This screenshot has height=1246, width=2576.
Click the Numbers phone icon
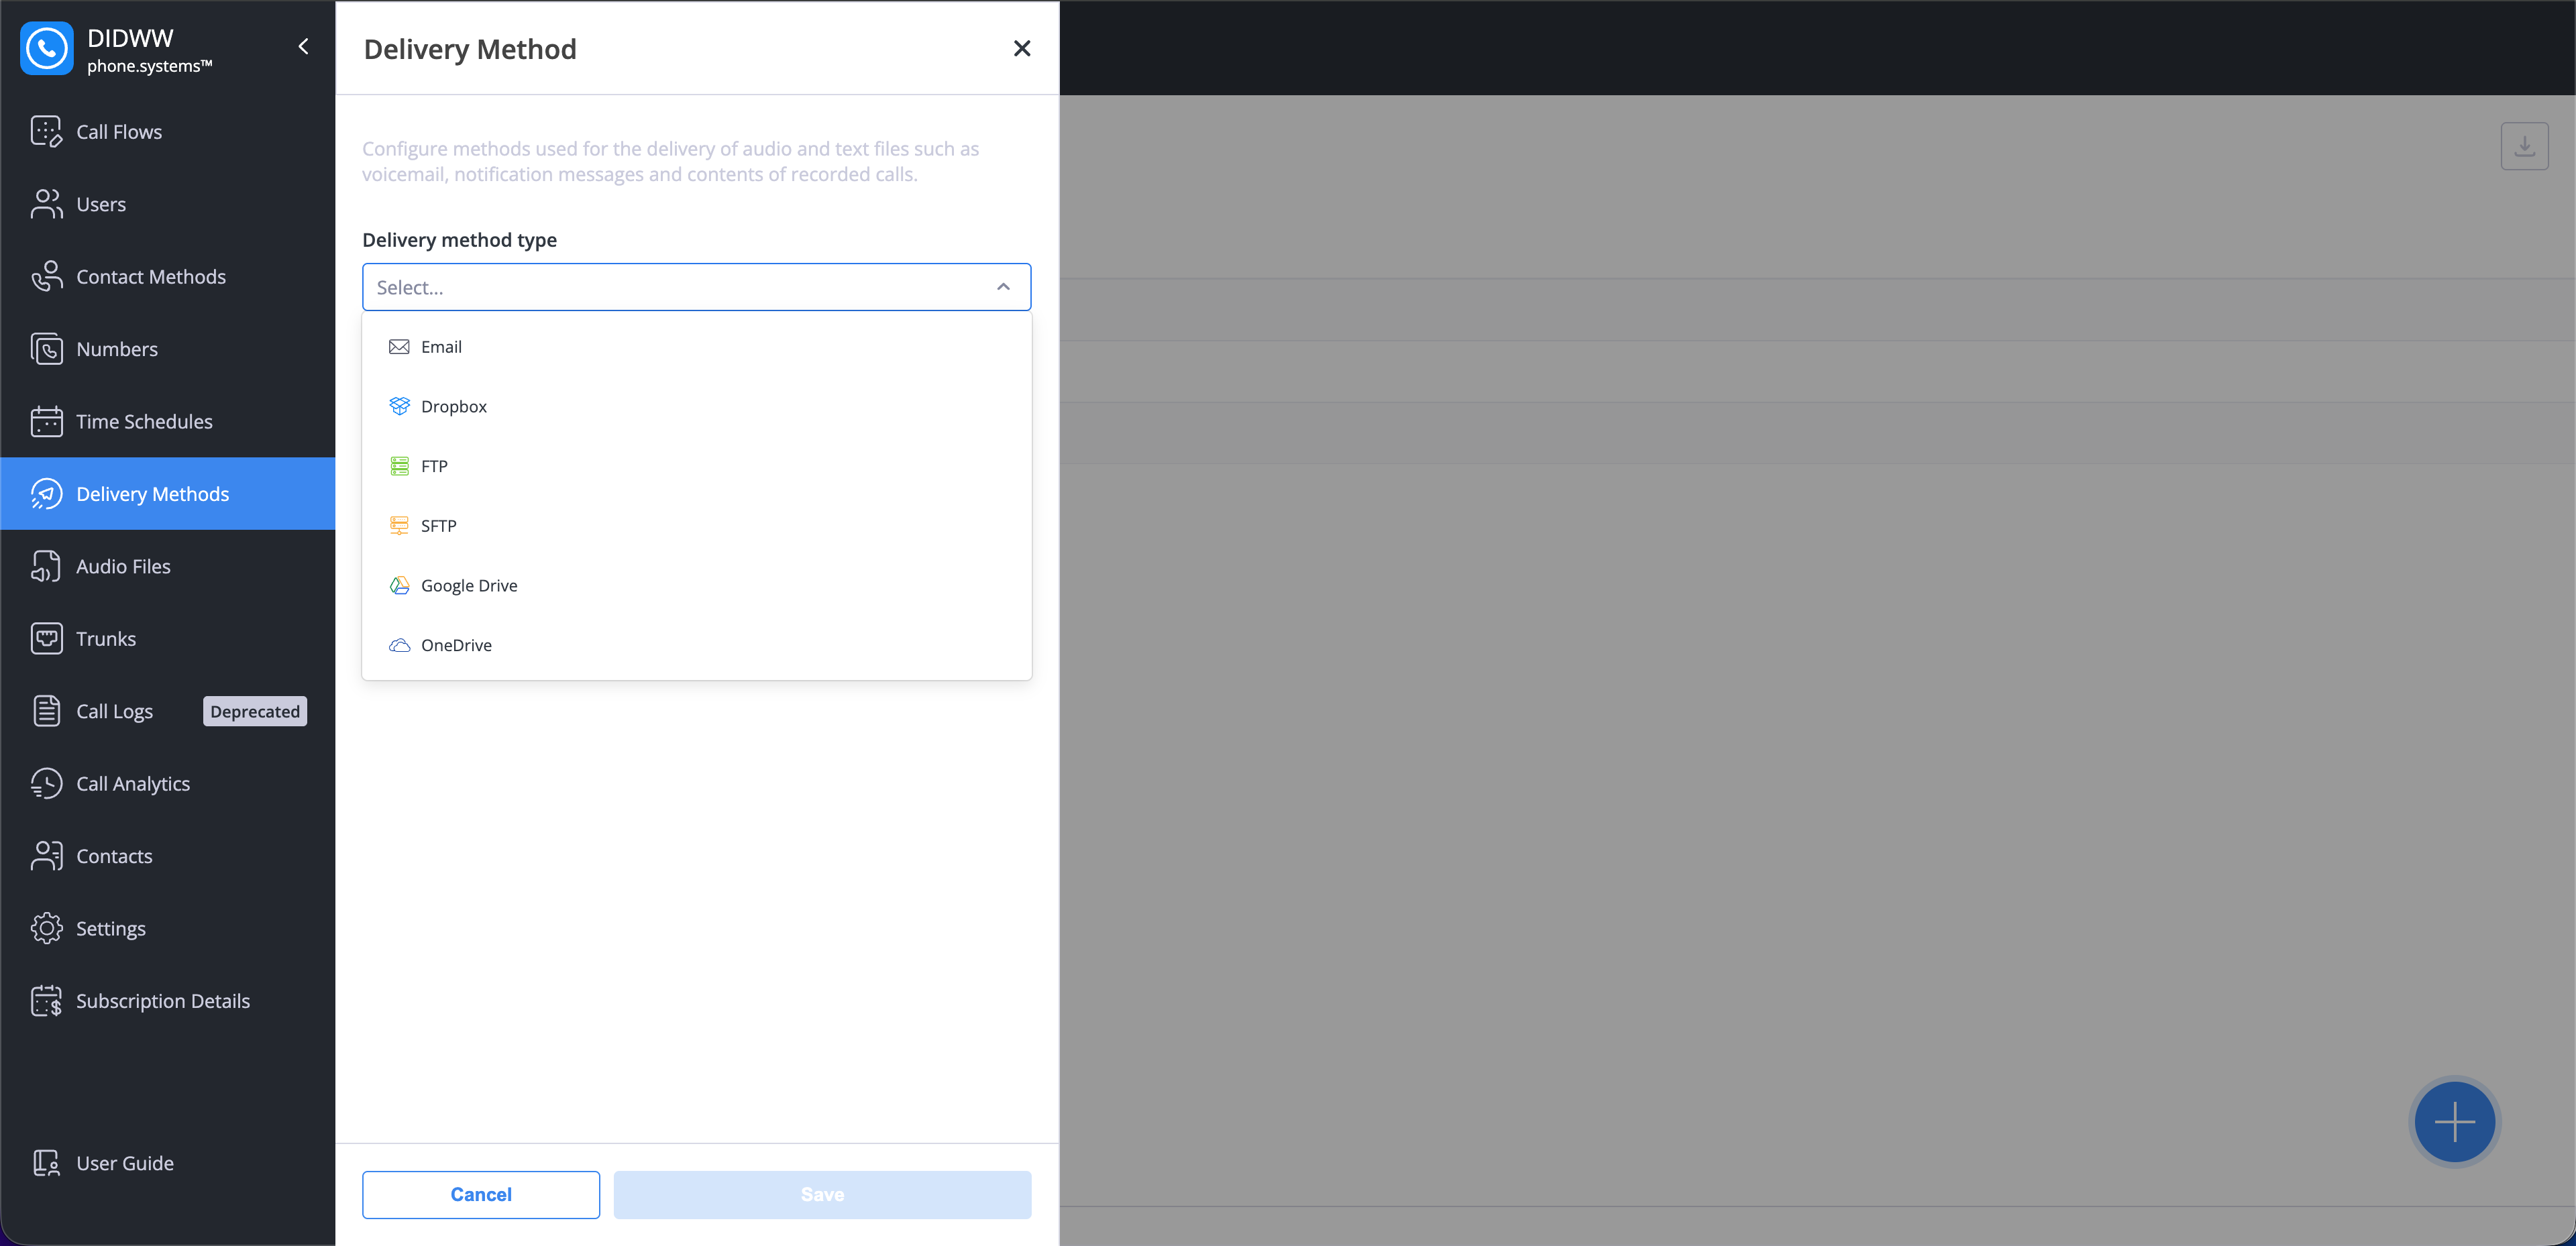[46, 349]
